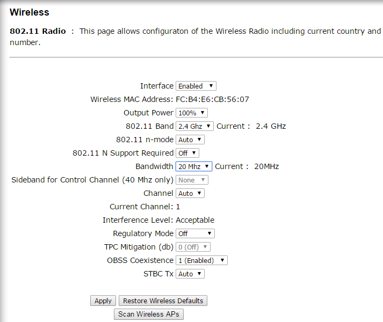The image size is (383, 322).
Task: Expand the STBC Tx dropdown
Action: click(x=190, y=274)
